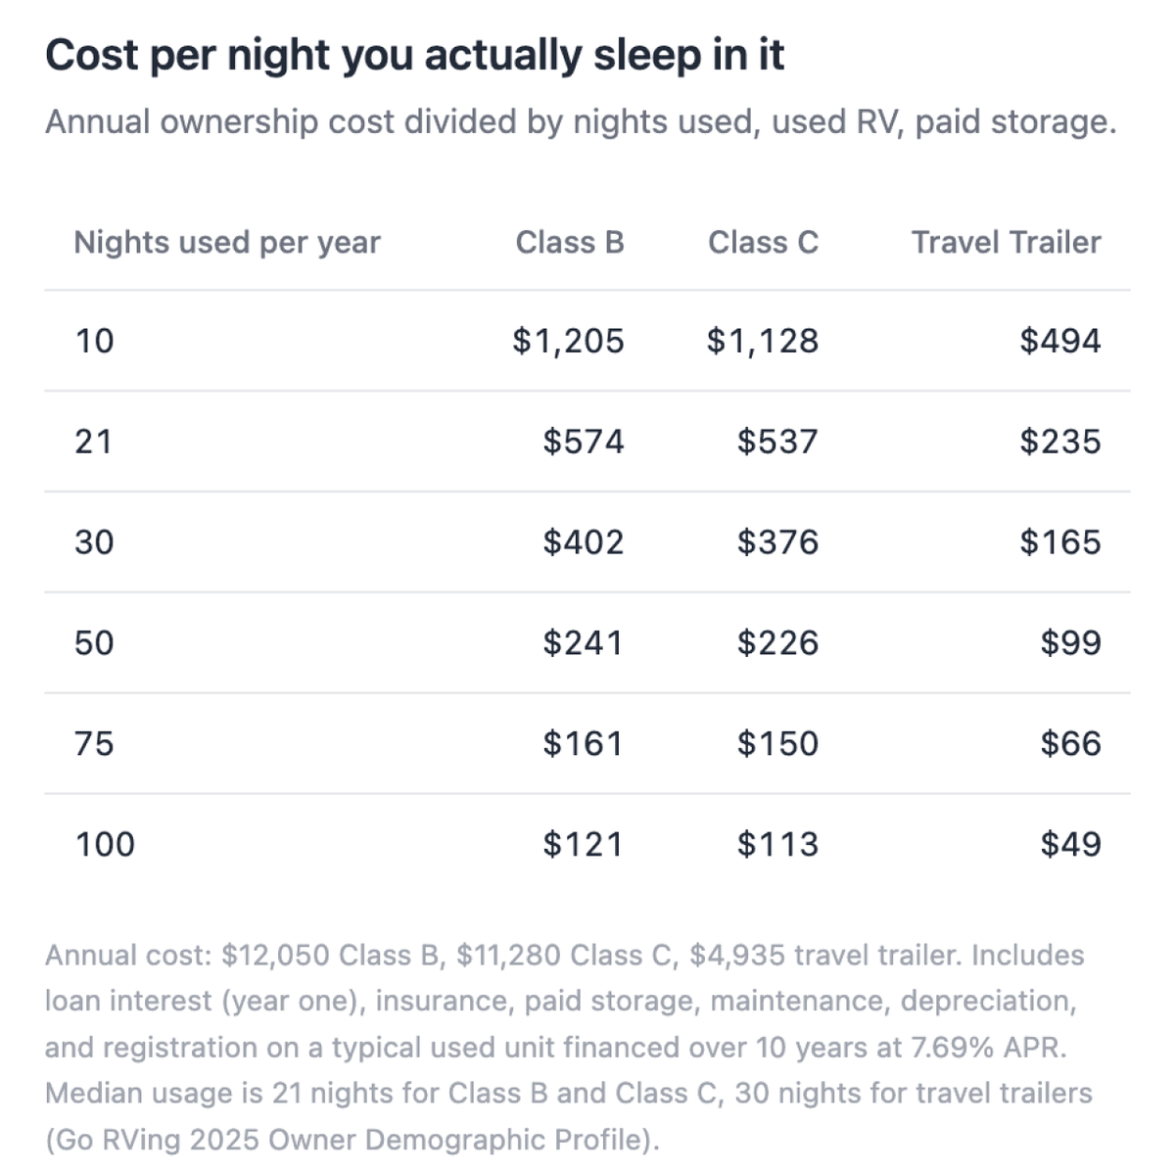Select the $66 Travel Trailer cell
This screenshot has width=1175, height=1170.
click(x=1070, y=744)
